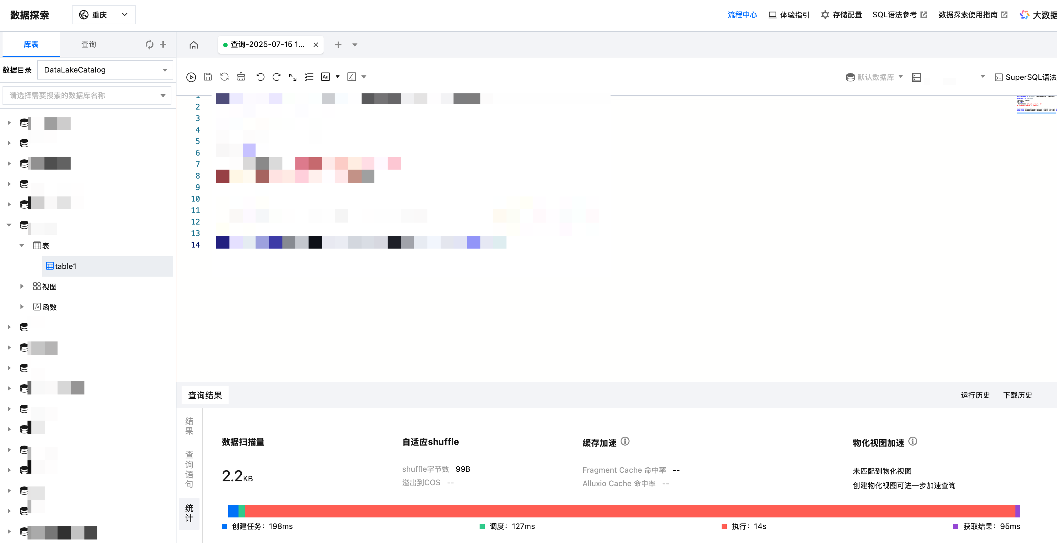The image size is (1057, 543).
Task: Expand the 视图 tree node
Action: pyautogui.click(x=22, y=287)
